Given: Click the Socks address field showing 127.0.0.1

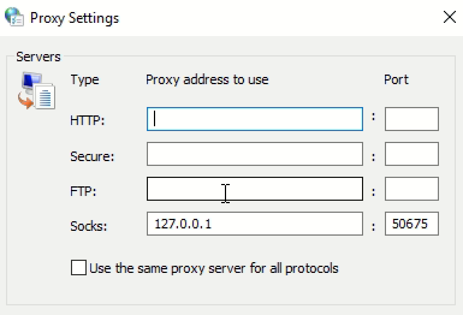Looking at the screenshot, I should (x=254, y=224).
